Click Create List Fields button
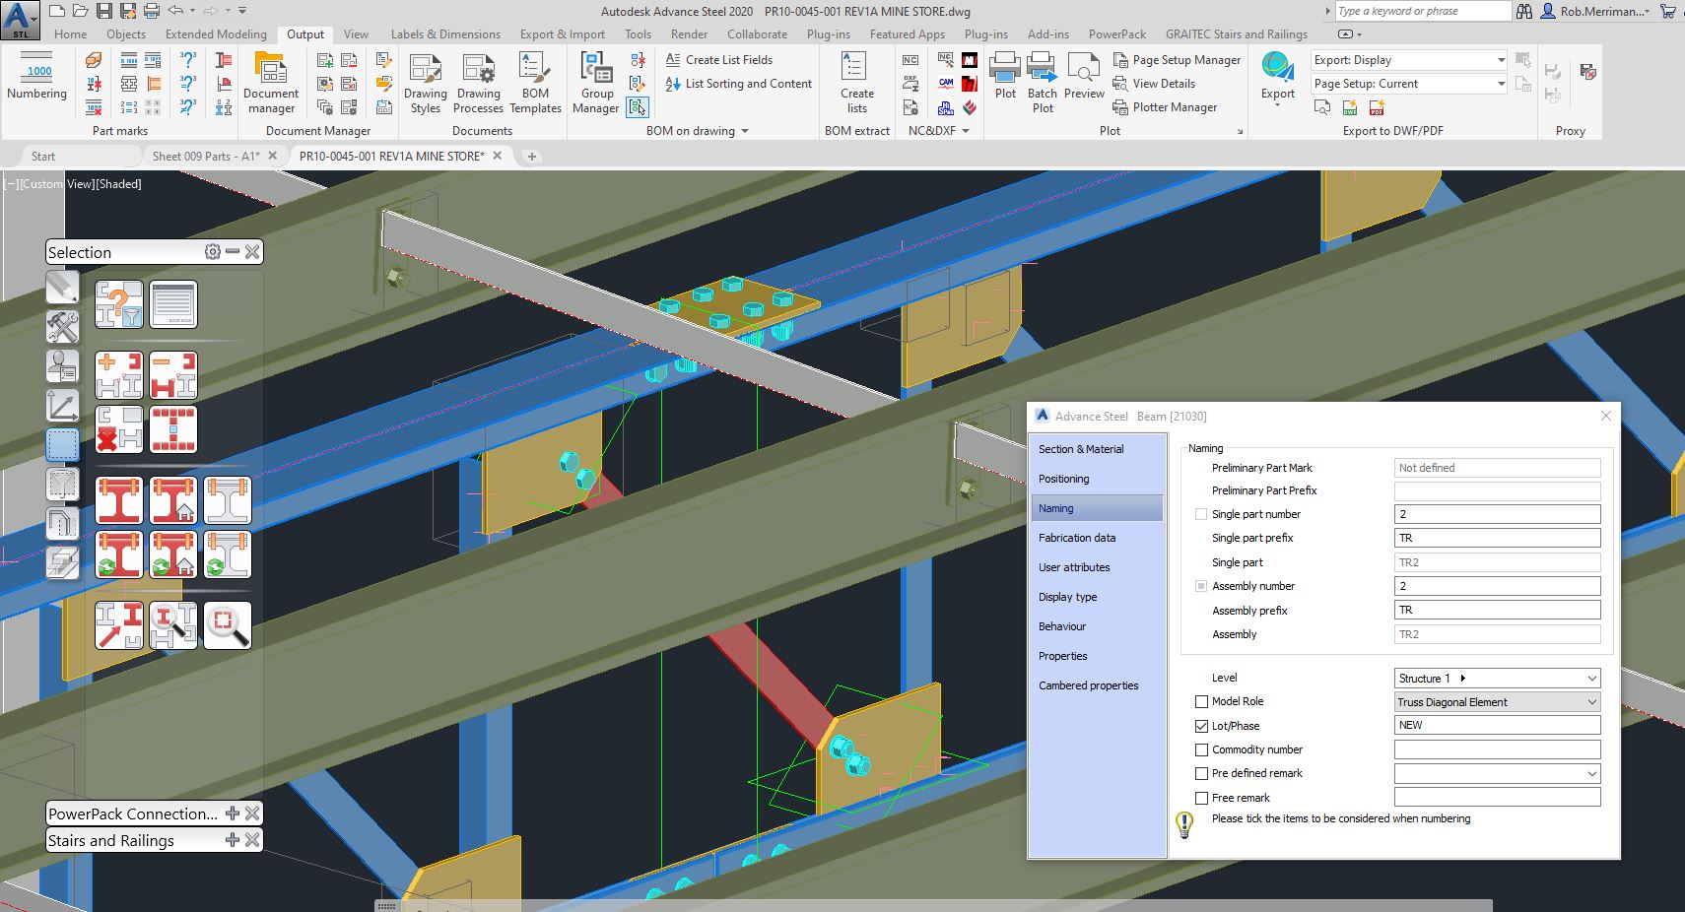 click(719, 60)
